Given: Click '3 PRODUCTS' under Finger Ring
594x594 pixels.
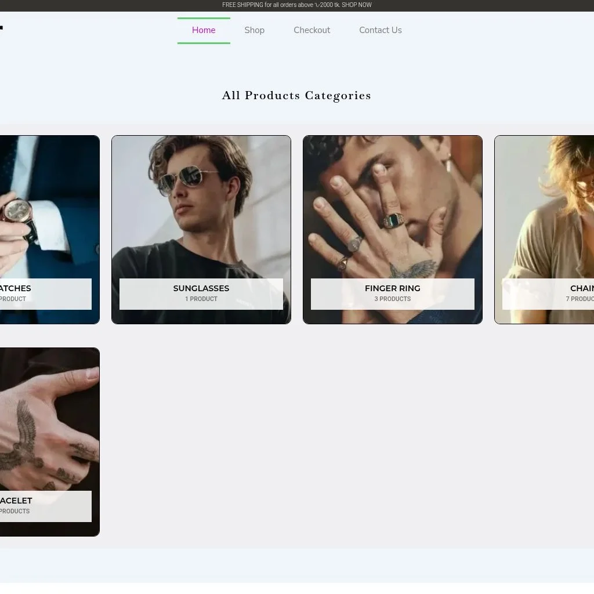Looking at the screenshot, I should [x=392, y=299].
